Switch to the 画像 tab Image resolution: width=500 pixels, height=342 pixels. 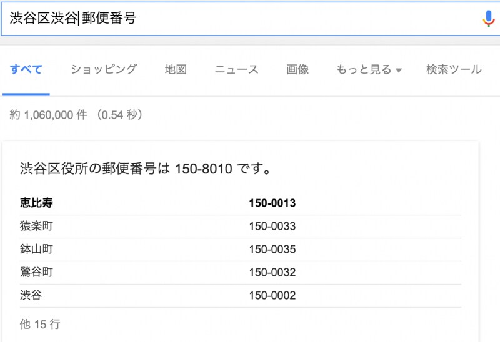[297, 69]
